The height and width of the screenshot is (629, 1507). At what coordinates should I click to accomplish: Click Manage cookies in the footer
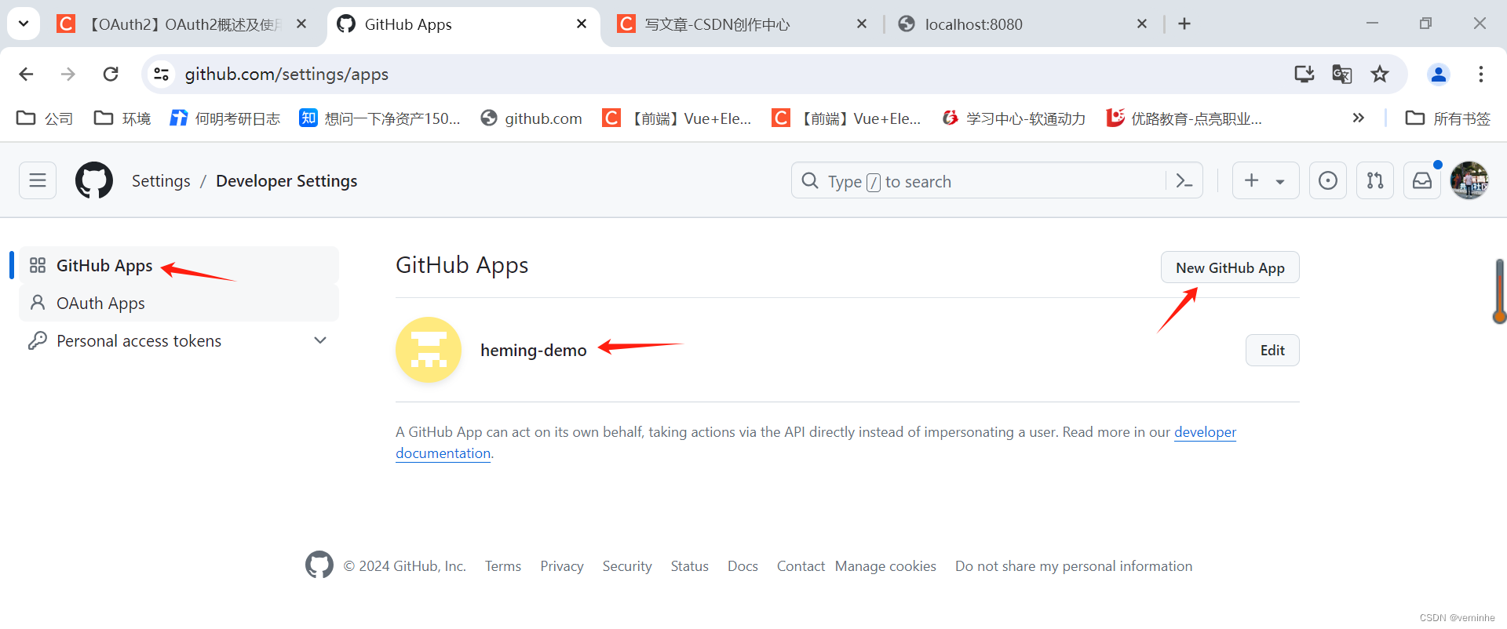[885, 566]
